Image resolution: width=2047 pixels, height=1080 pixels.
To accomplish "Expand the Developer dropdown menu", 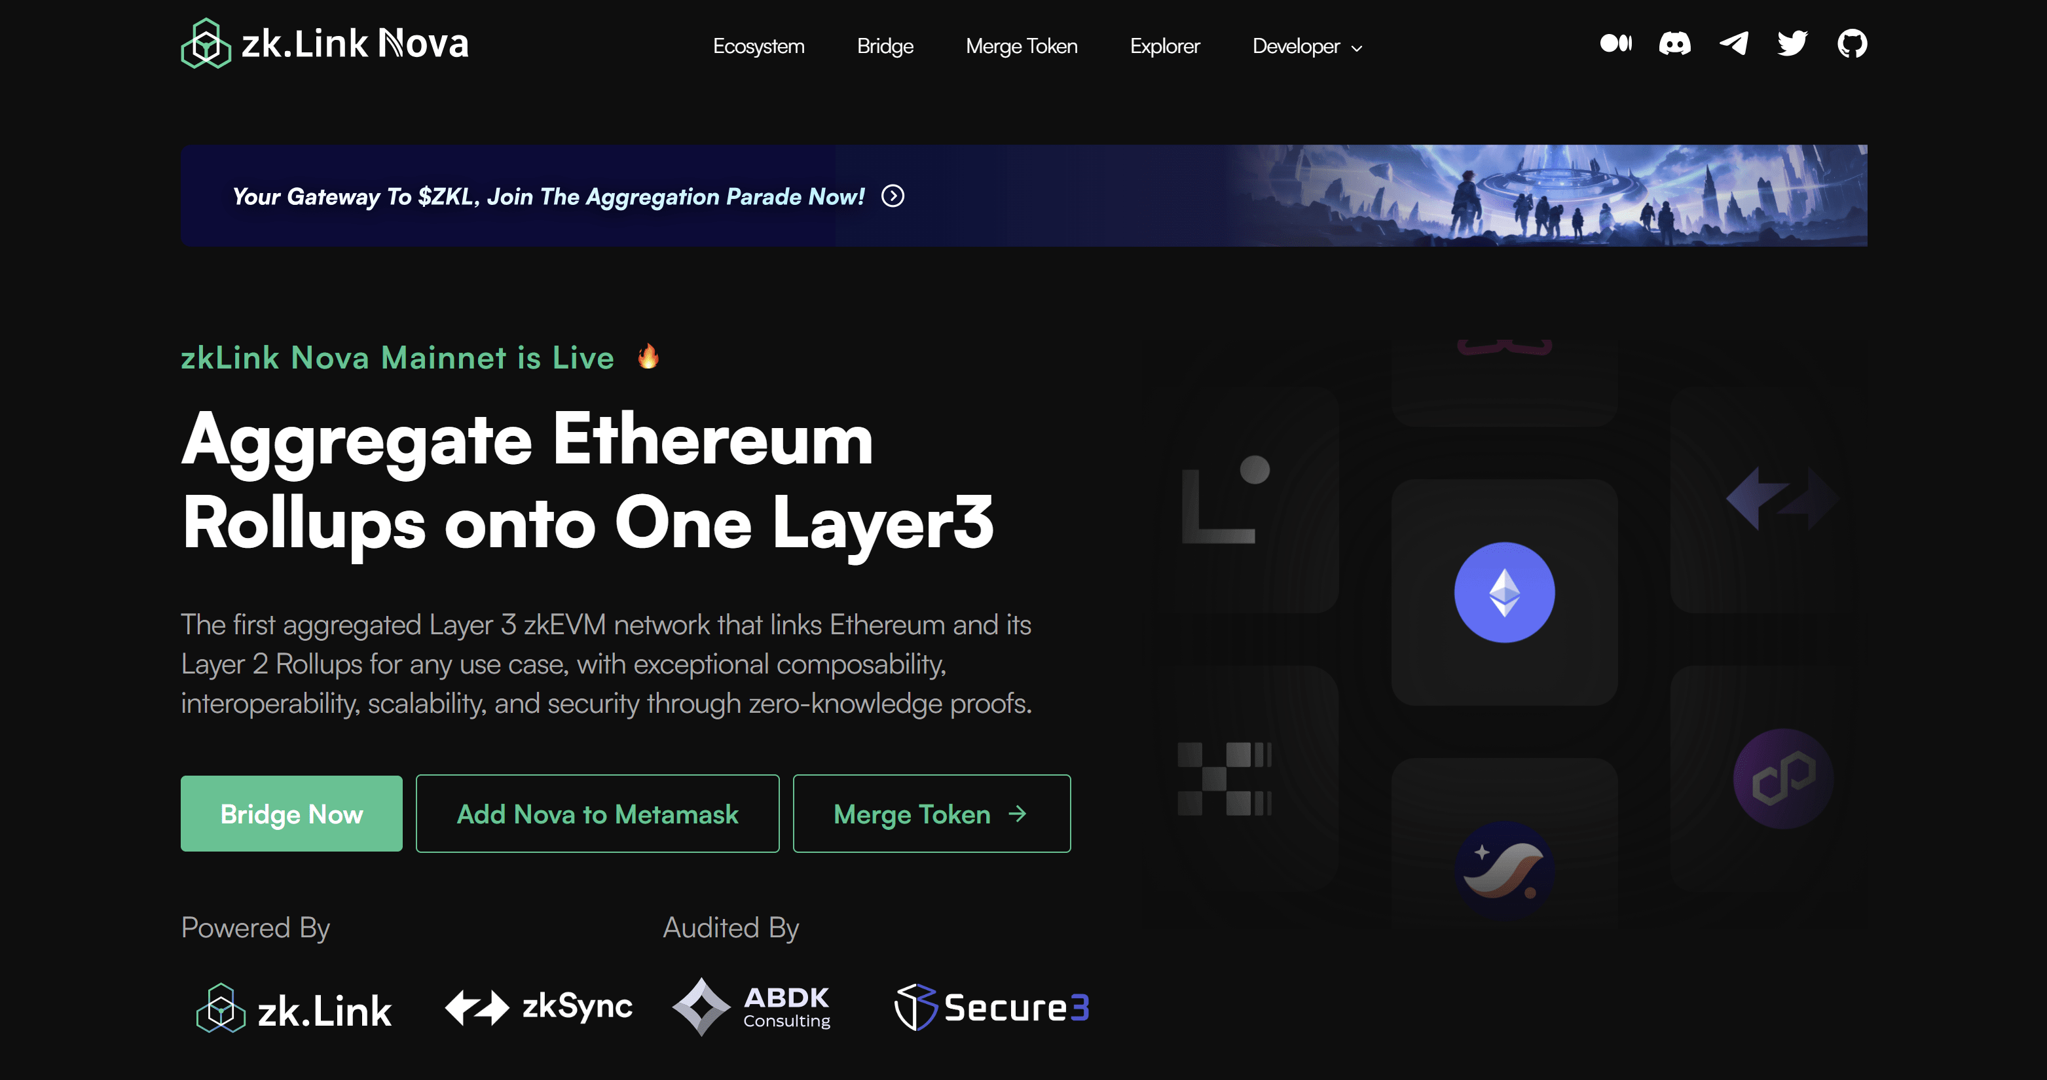I will click(1307, 46).
